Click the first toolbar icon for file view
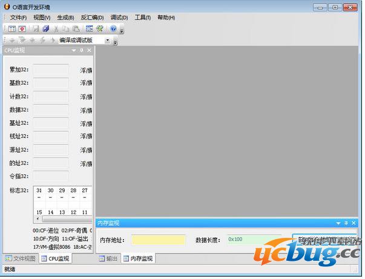365x279 pixels. point(12,29)
